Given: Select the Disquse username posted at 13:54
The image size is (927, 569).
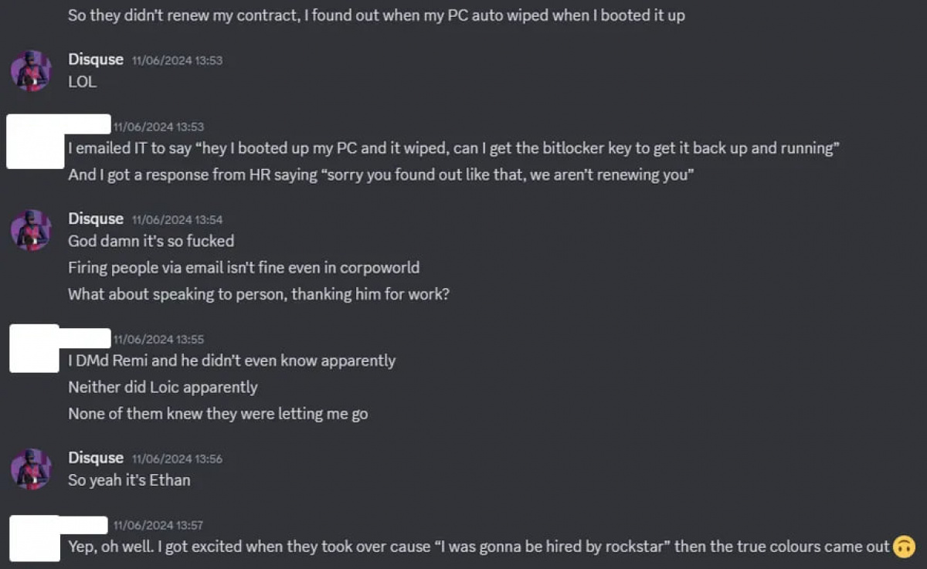Looking at the screenshot, I should click(96, 218).
